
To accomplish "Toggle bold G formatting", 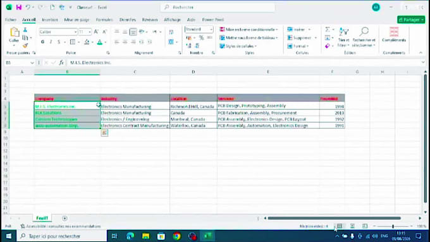I will tap(42, 42).
